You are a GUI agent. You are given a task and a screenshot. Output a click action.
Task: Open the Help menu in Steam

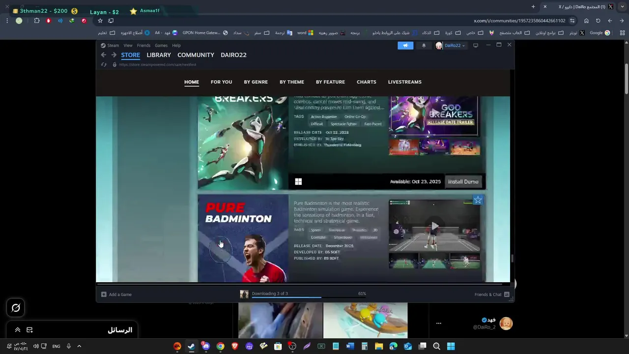[x=176, y=45]
